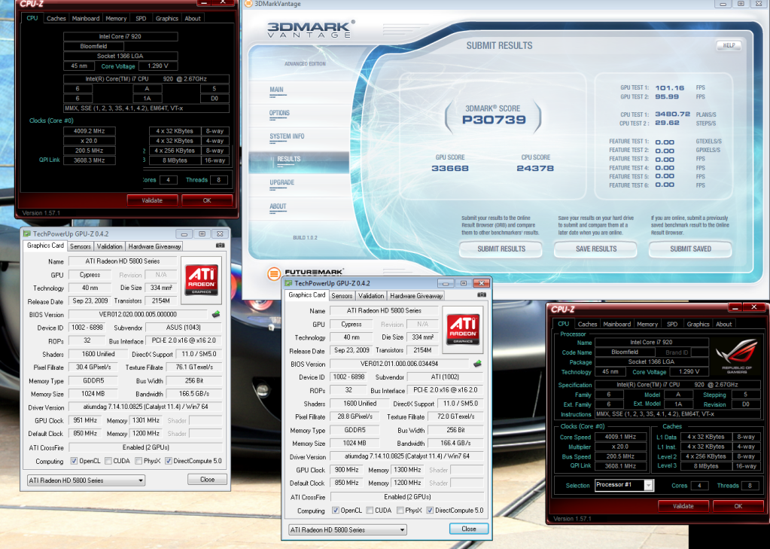Click OK in the CPU-Z window with ROG logo
Image resolution: width=770 pixels, height=549 pixels.
click(738, 506)
